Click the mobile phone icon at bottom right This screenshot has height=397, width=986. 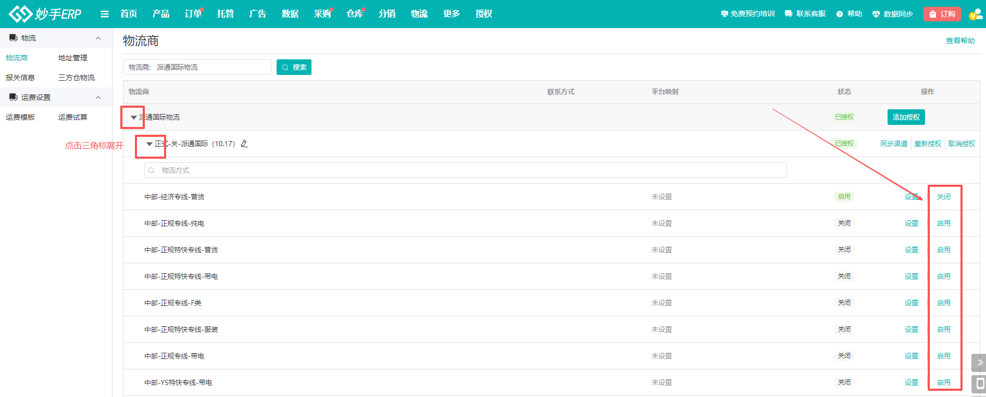tap(979, 384)
